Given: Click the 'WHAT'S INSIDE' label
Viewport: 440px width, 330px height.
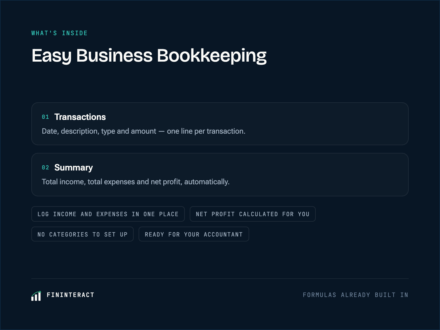Looking at the screenshot, I should coord(59,33).
